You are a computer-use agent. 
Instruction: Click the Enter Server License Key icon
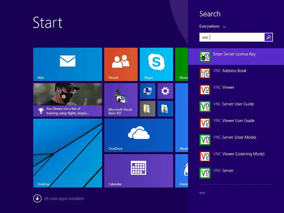point(205,57)
